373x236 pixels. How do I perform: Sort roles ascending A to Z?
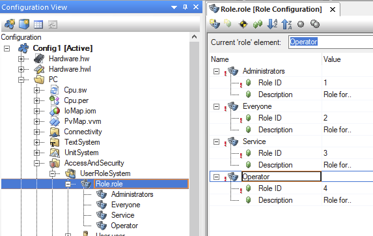click(x=272, y=24)
